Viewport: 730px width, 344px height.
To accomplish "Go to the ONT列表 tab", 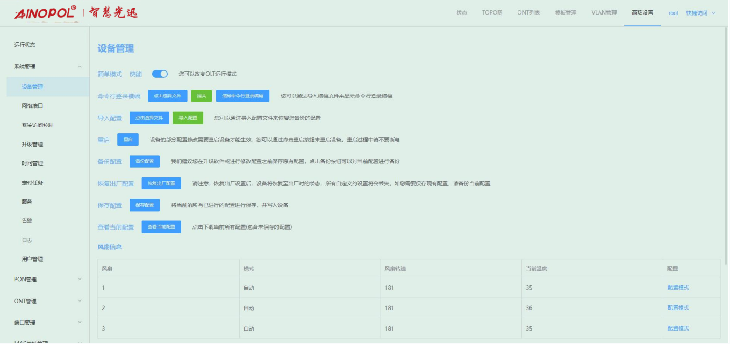I will coord(528,13).
